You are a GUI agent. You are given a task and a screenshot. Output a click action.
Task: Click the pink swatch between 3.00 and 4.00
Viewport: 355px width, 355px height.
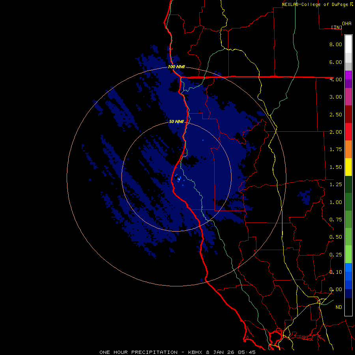[x=348, y=97]
